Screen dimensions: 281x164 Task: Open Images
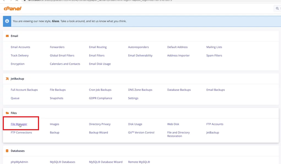pos(54,124)
